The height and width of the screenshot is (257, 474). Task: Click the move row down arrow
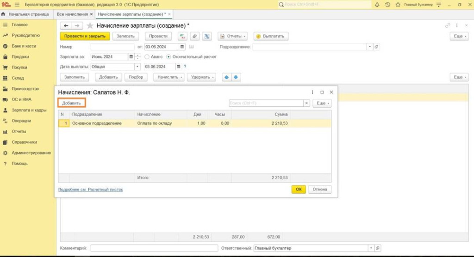click(236, 77)
